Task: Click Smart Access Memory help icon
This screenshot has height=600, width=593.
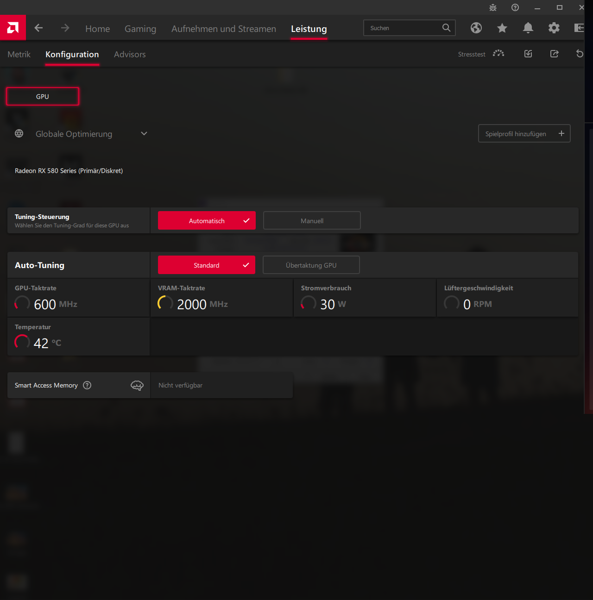Action: tap(87, 385)
